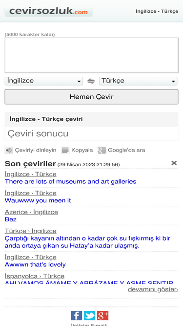Open the İngilizce source language dropdown

[44, 81]
